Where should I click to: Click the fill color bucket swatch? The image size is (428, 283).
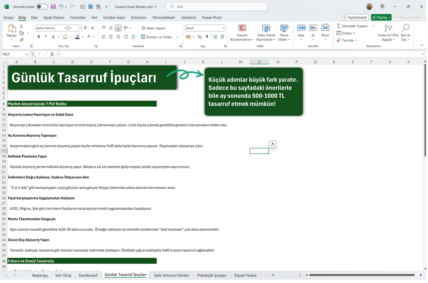point(78,37)
